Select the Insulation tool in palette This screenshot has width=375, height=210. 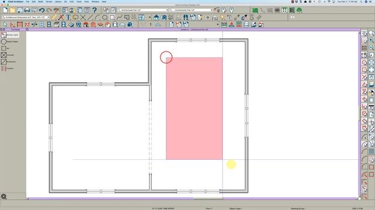[8, 68]
